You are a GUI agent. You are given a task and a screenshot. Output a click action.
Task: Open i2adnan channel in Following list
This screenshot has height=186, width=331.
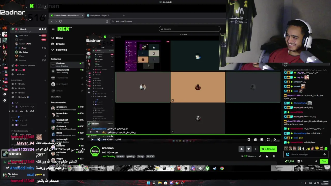click(67, 65)
